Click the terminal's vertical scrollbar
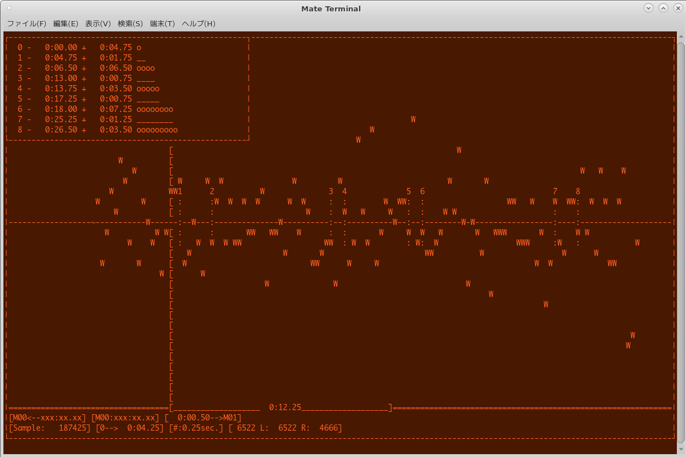The width and height of the screenshot is (686, 457). click(681, 228)
